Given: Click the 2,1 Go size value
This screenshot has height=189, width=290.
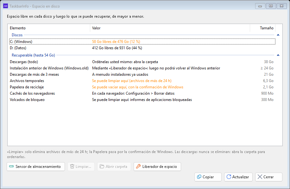Looking at the screenshot, I should pyautogui.click(x=268, y=87).
